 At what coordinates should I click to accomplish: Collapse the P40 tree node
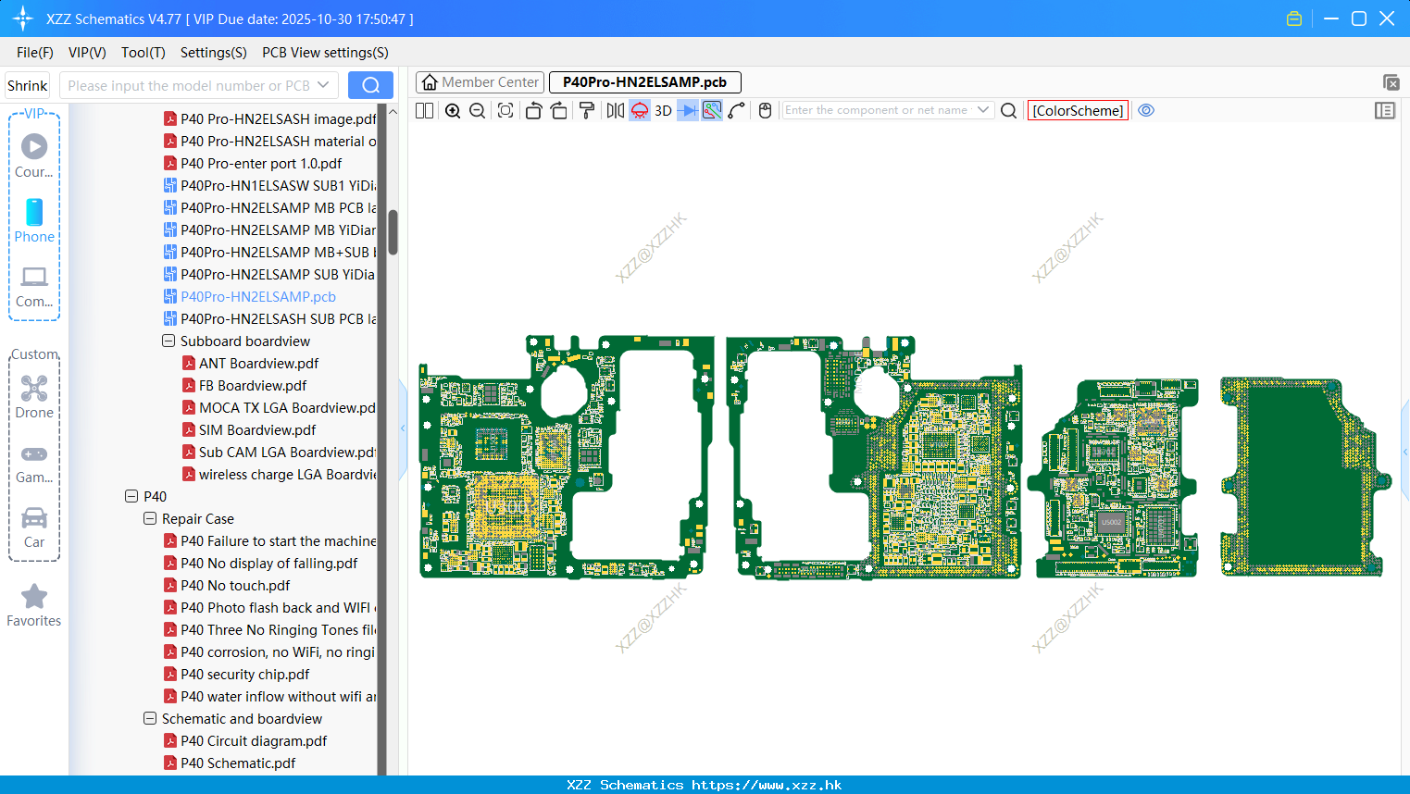pos(131,496)
